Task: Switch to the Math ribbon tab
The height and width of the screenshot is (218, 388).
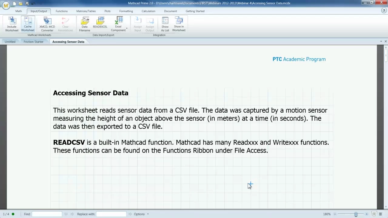Action: pyautogui.click(x=18, y=11)
